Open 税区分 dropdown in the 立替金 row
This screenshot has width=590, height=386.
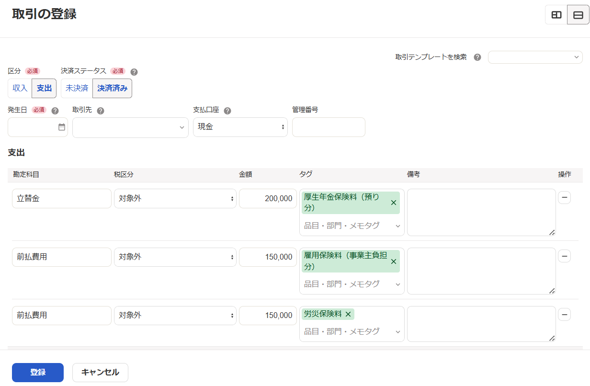pos(175,198)
